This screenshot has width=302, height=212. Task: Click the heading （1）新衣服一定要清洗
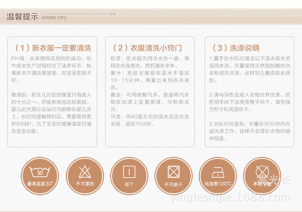click(x=53, y=48)
